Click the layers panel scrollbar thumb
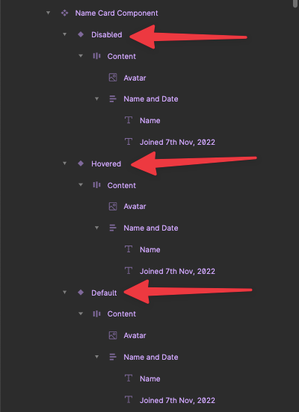Viewport: 299px width, 412px height. [x=296, y=4]
